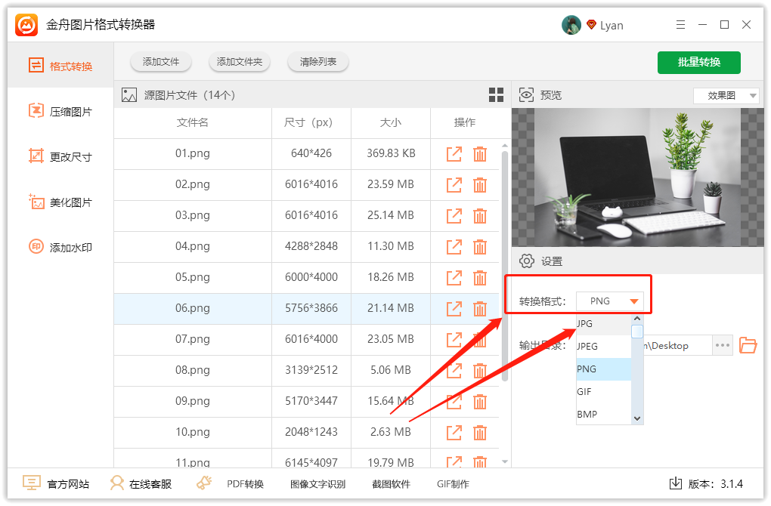Image resolution: width=771 pixels, height=506 pixels.
Task: Open the 官方网站 link
Action: [x=56, y=484]
